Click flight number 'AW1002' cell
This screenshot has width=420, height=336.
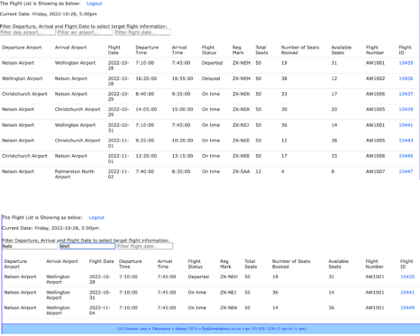point(375,78)
